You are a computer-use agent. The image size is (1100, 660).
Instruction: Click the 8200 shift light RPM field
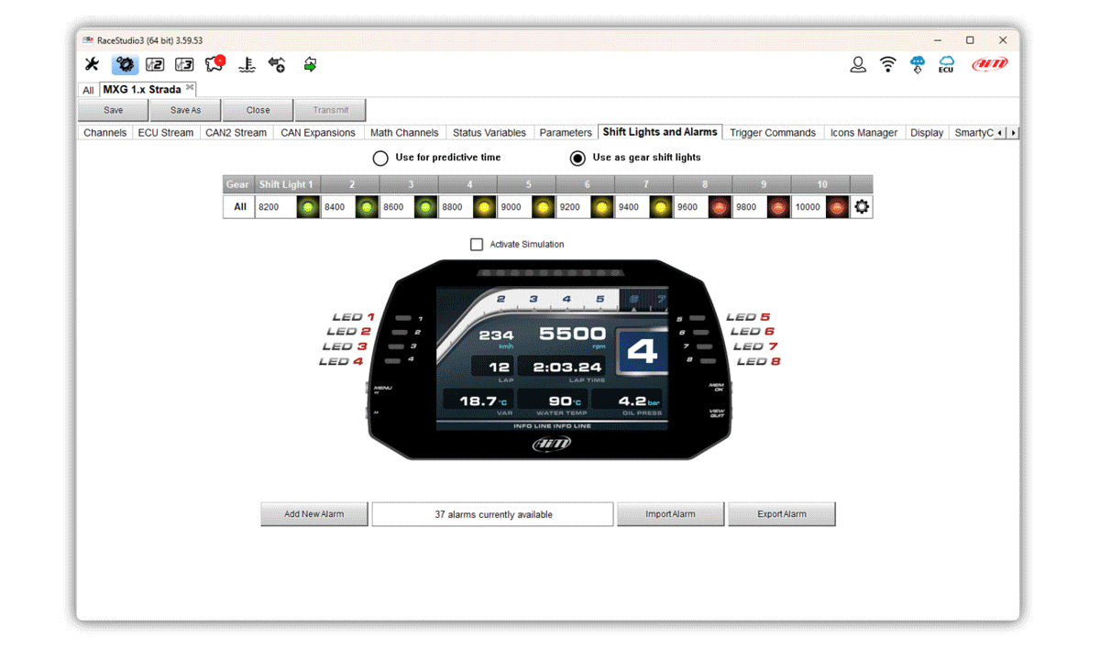click(276, 207)
